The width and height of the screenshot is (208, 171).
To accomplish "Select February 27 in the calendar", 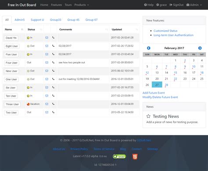I will 157,85.
